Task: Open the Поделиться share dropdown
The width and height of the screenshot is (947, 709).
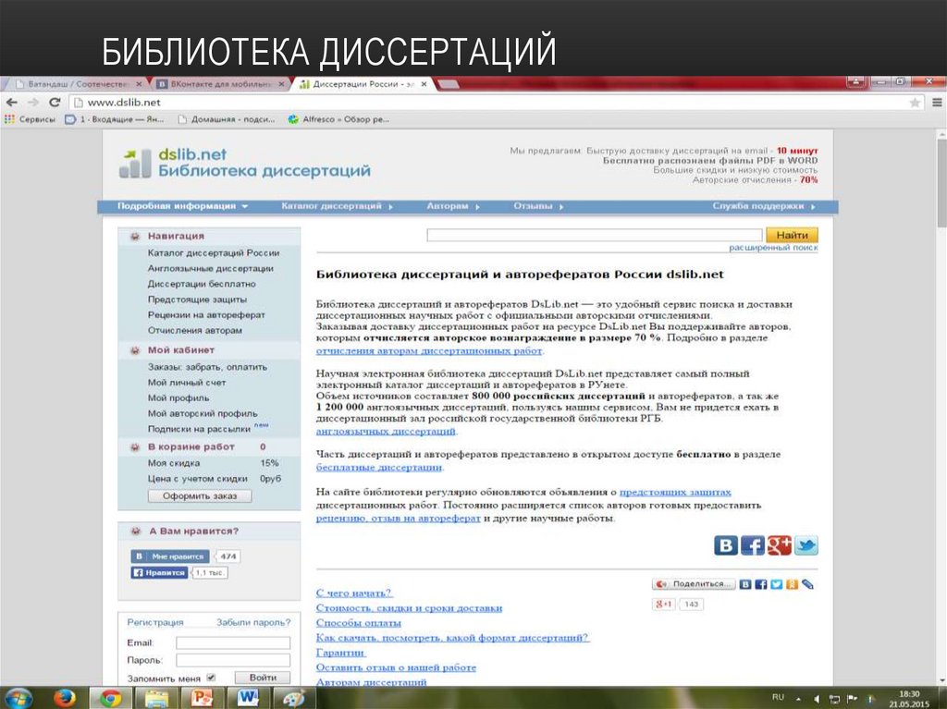Action: pyautogui.click(x=694, y=584)
